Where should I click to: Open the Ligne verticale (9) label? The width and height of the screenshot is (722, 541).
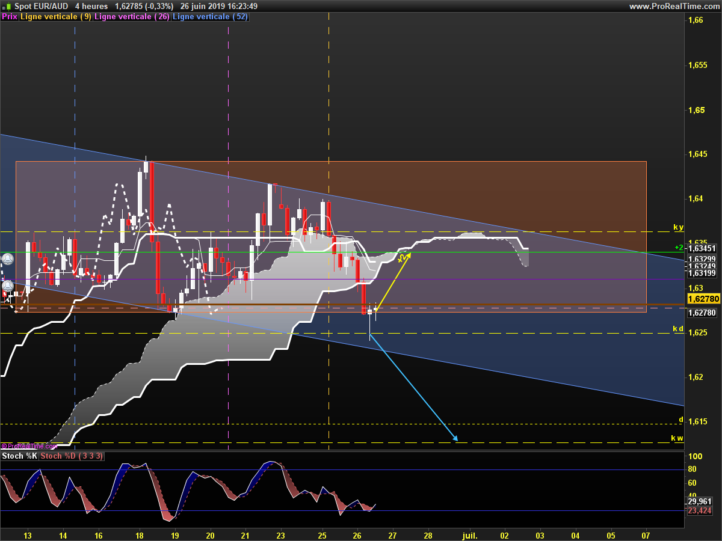pos(56,17)
